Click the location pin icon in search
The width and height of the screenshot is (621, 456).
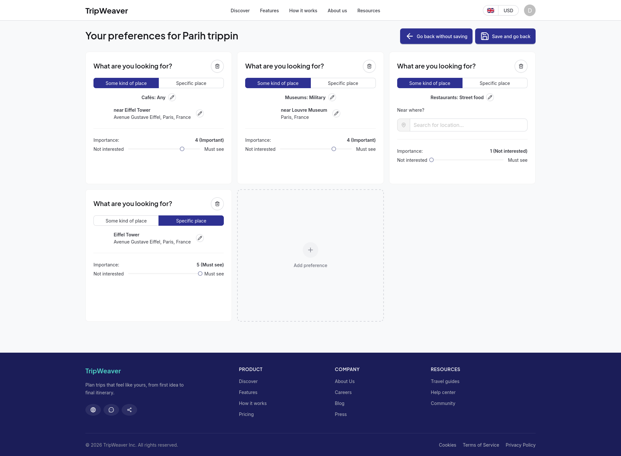(404, 125)
